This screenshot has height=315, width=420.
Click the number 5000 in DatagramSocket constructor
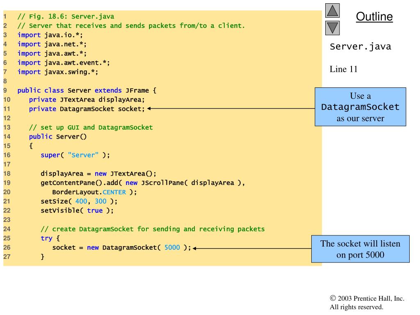coord(172,248)
